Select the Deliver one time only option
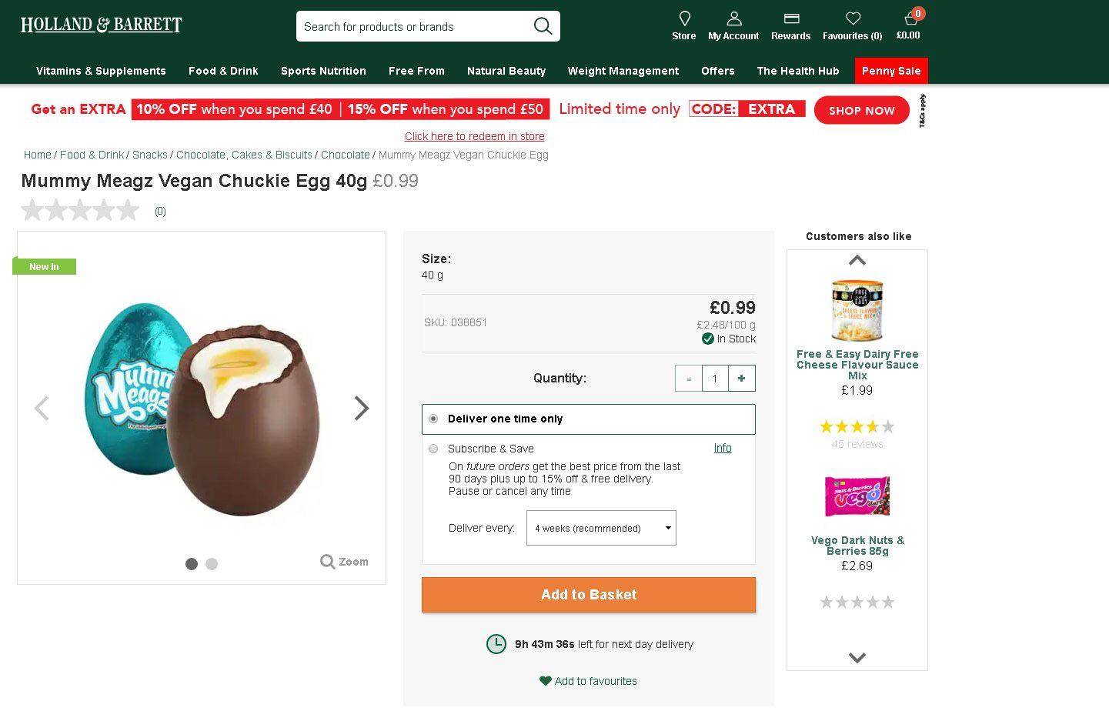Screen dimensions: 1109x711 click(x=433, y=419)
